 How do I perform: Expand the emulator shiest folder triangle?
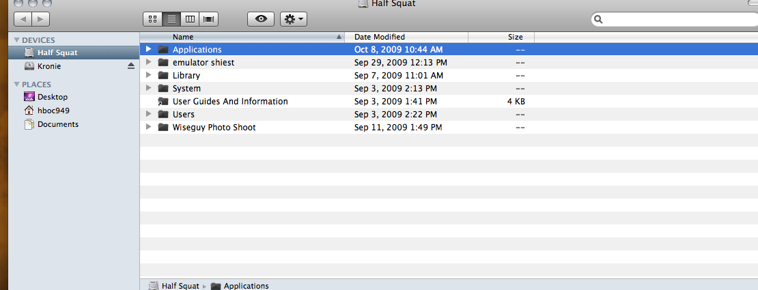[149, 62]
